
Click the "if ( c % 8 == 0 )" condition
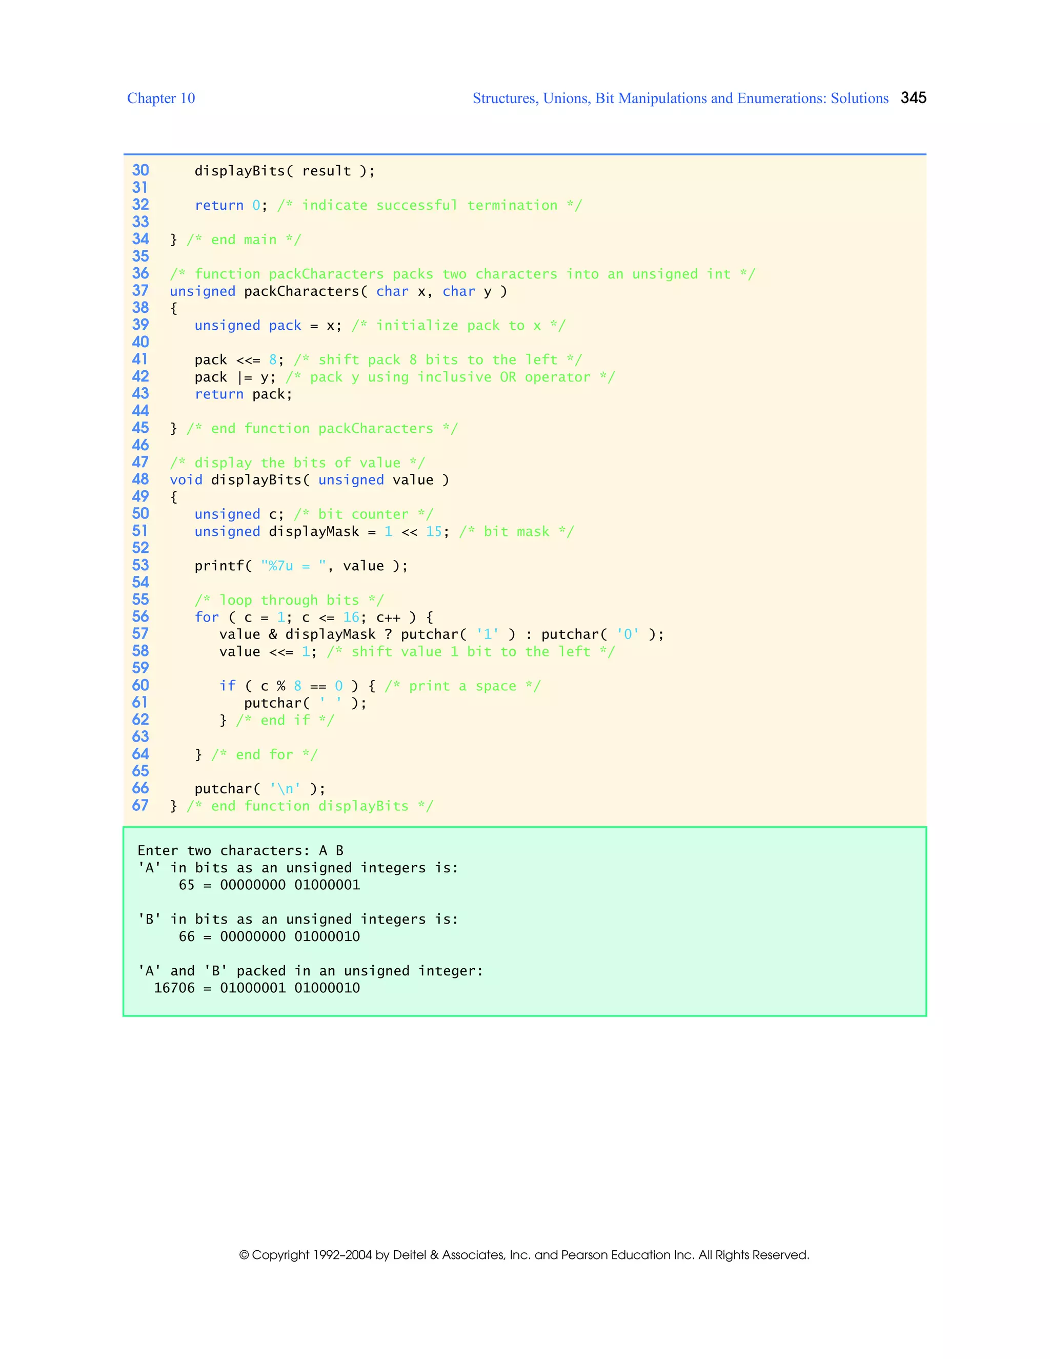[x=289, y=686]
